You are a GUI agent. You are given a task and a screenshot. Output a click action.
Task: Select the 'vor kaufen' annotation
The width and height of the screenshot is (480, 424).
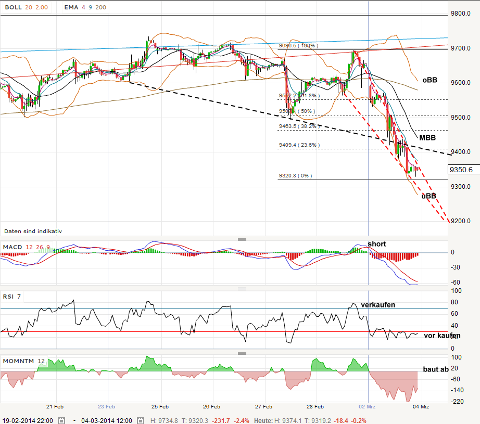442,336
